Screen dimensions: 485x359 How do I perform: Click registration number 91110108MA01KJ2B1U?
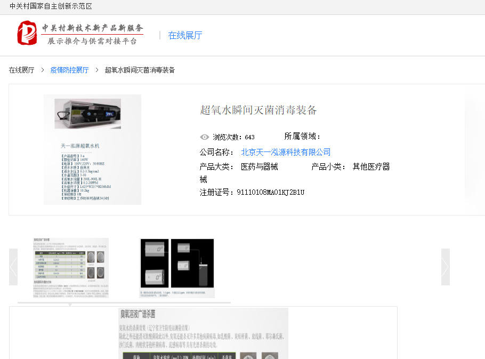click(x=271, y=193)
